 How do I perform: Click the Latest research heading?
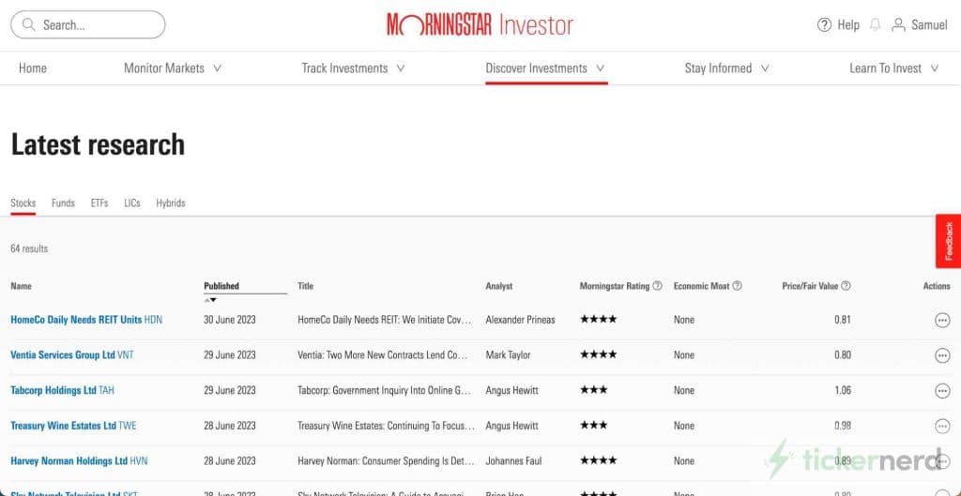(x=98, y=144)
